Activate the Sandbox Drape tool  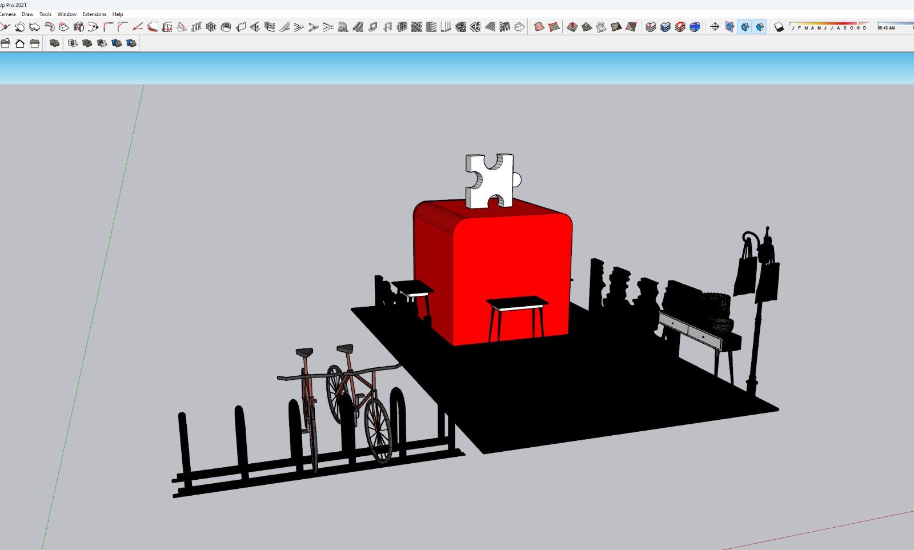[602, 27]
